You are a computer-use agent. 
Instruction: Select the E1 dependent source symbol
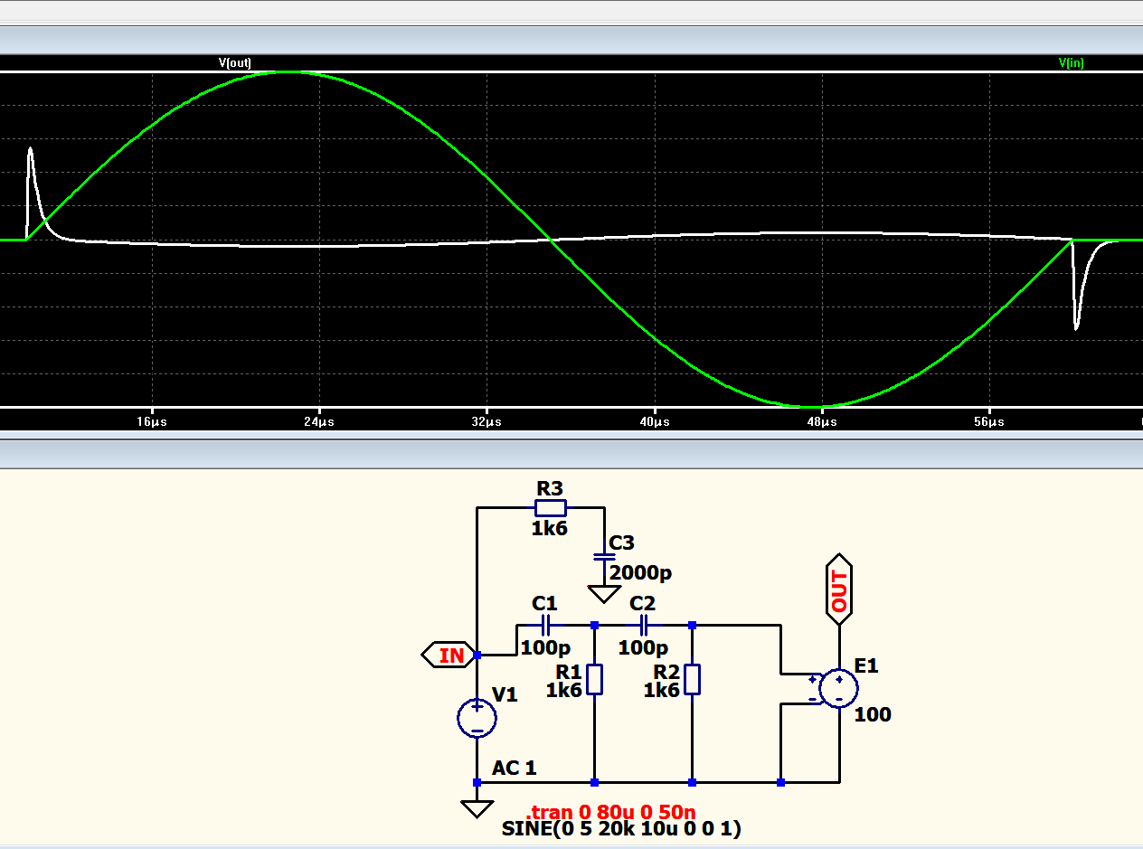838,688
